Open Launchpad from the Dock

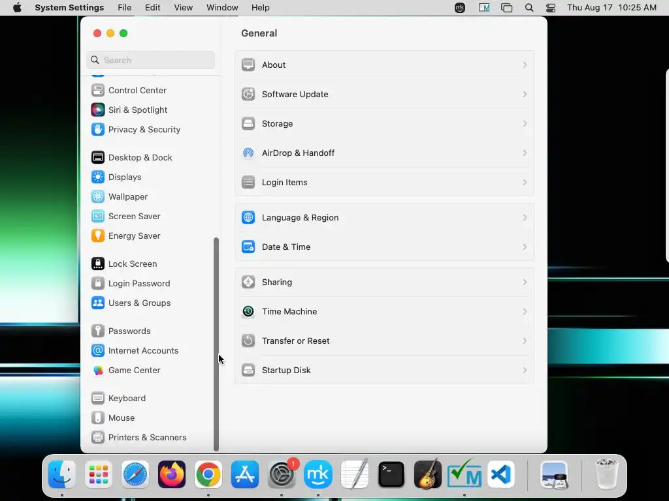point(99,475)
